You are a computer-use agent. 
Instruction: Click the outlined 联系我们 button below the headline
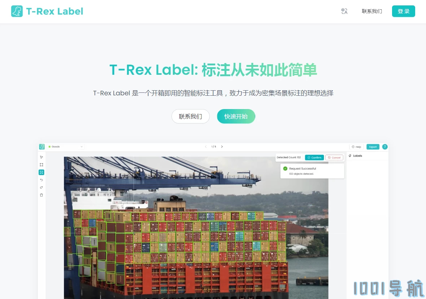coord(191,116)
